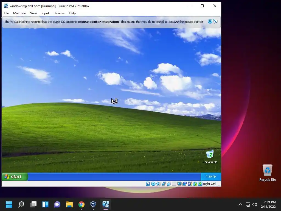Open the Input menu
The height and width of the screenshot is (211, 281).
[45, 13]
